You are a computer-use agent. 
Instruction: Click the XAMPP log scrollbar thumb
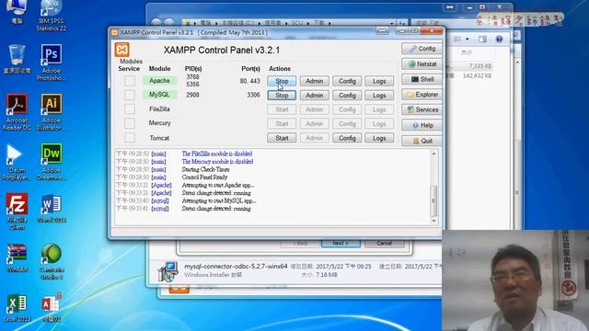[x=433, y=200]
